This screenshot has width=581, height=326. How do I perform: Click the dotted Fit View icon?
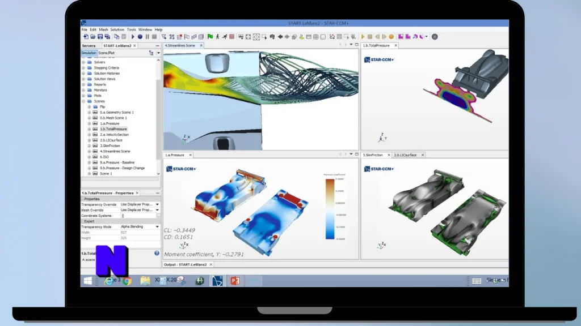click(256, 37)
